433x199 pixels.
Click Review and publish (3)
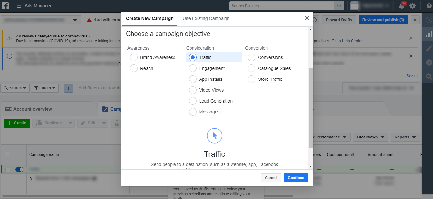[x=383, y=20]
